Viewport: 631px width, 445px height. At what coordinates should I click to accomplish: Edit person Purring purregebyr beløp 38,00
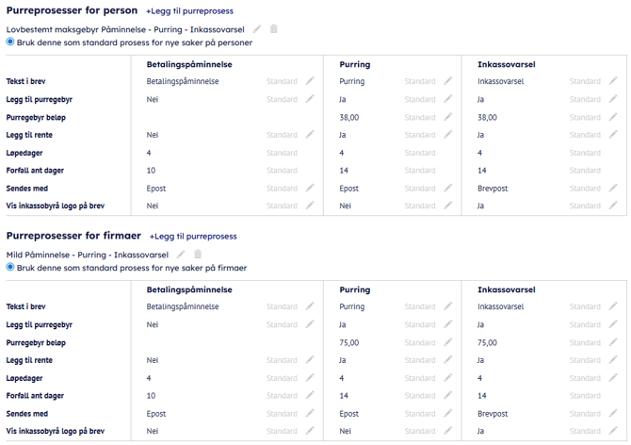[448, 117]
